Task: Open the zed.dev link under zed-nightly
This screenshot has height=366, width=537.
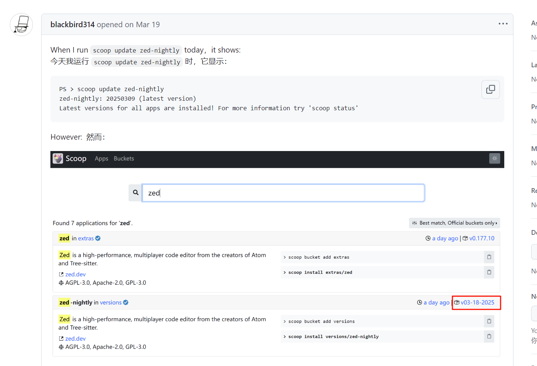Action: (75, 338)
